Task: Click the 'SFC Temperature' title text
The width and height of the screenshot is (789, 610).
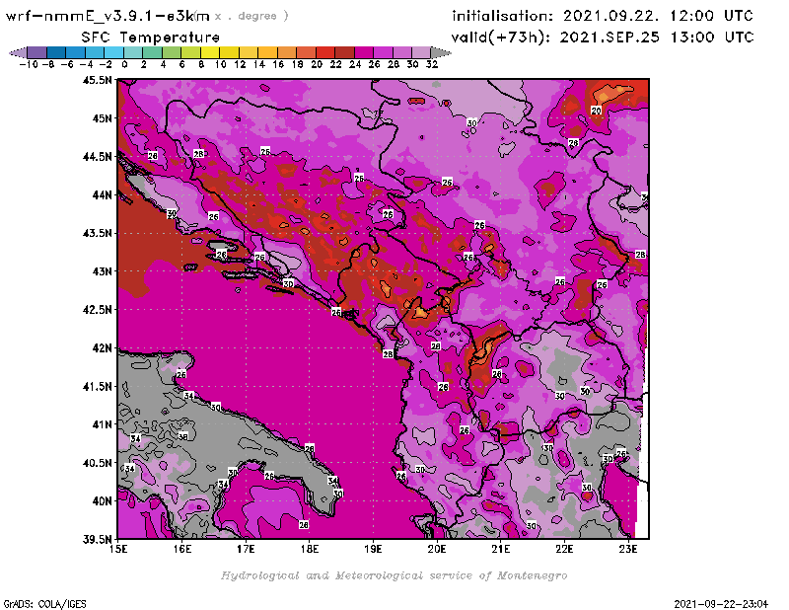Action: coord(151,38)
